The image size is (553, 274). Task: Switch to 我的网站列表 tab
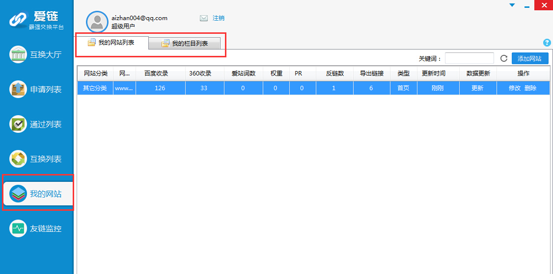pos(112,43)
